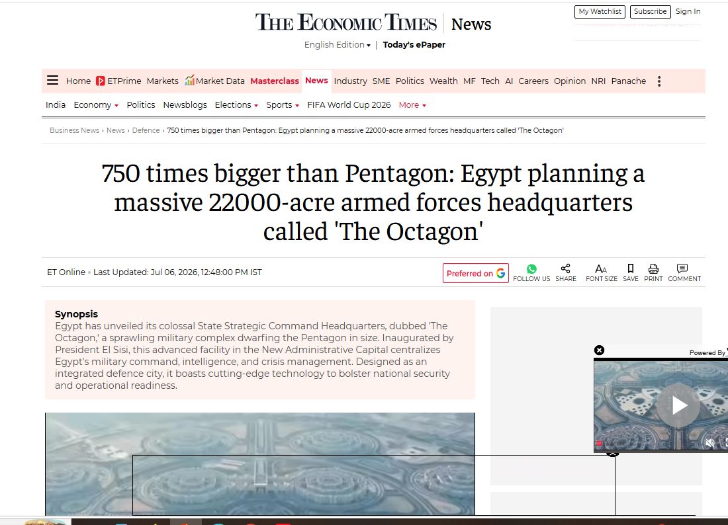Open Markets in the main navigation

tap(163, 81)
